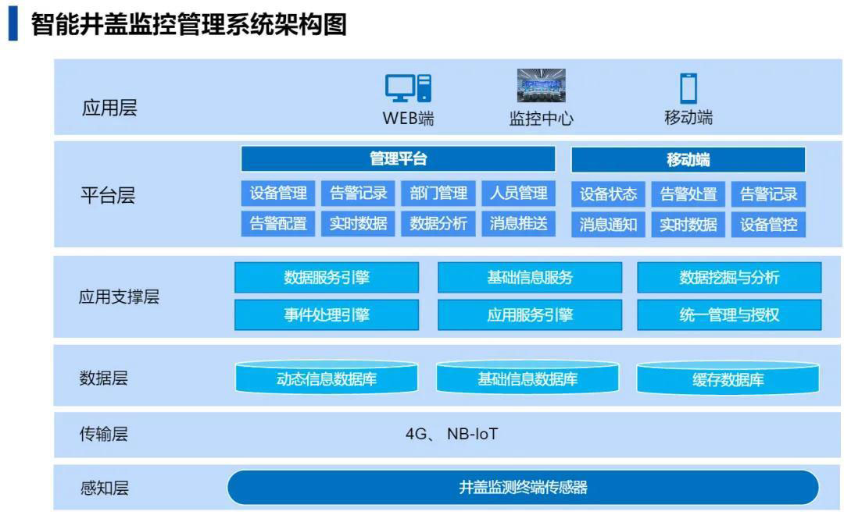The width and height of the screenshot is (844, 515).
Task: Select the 缓存数据库 database cylinder
Action: pos(728,379)
